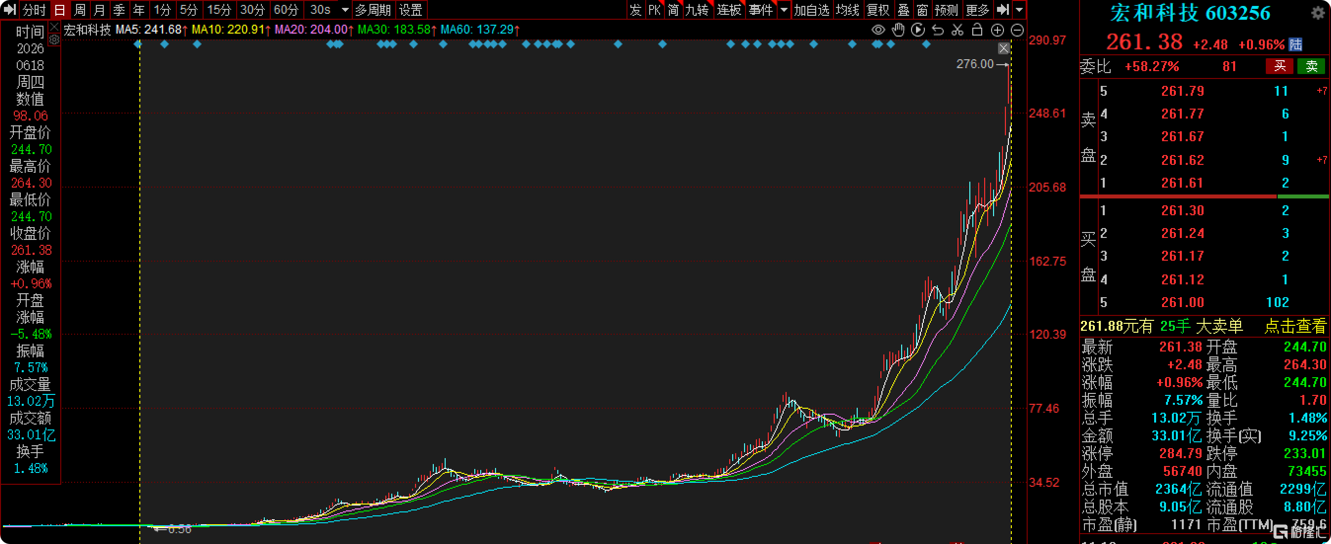1331x544 pixels.
Task: Select sell level 1 price 261.61
Action: point(1182,183)
